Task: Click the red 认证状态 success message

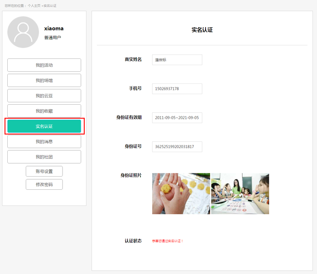Action: pyautogui.click(x=168, y=241)
